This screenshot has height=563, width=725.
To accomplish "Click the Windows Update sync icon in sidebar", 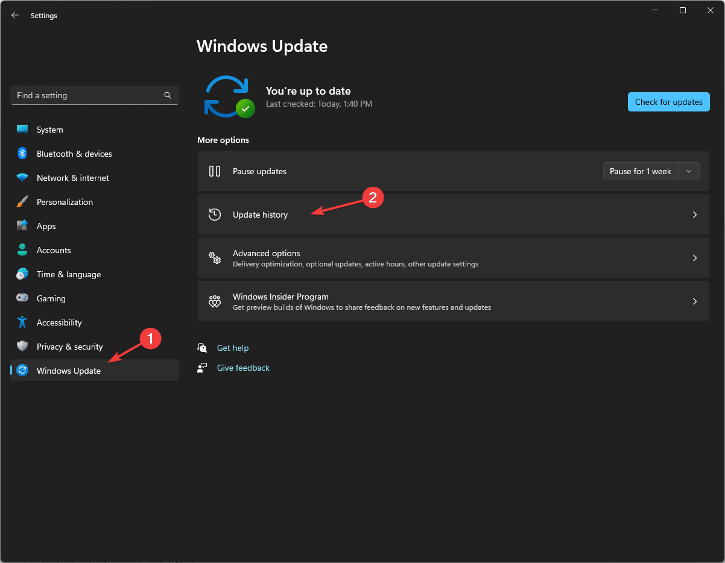I will 22,371.
